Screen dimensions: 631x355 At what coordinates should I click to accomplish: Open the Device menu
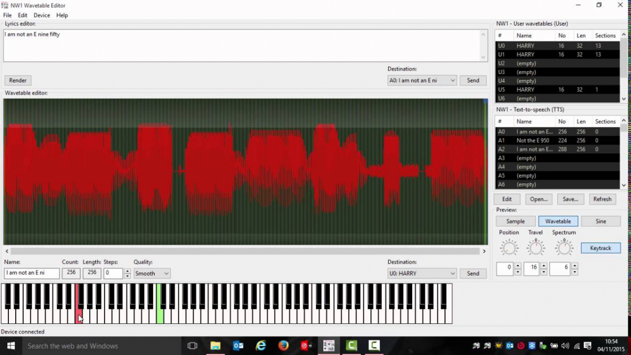[42, 15]
